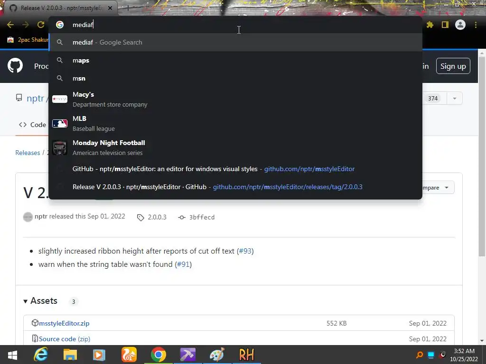Screen dimensions: 486x364
Task: Choose the Macy's department store suggestion
Action: point(235,99)
